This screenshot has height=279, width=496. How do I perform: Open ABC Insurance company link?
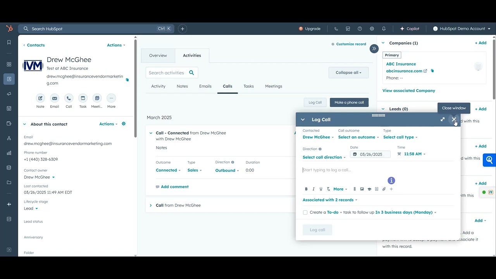tap(401, 64)
